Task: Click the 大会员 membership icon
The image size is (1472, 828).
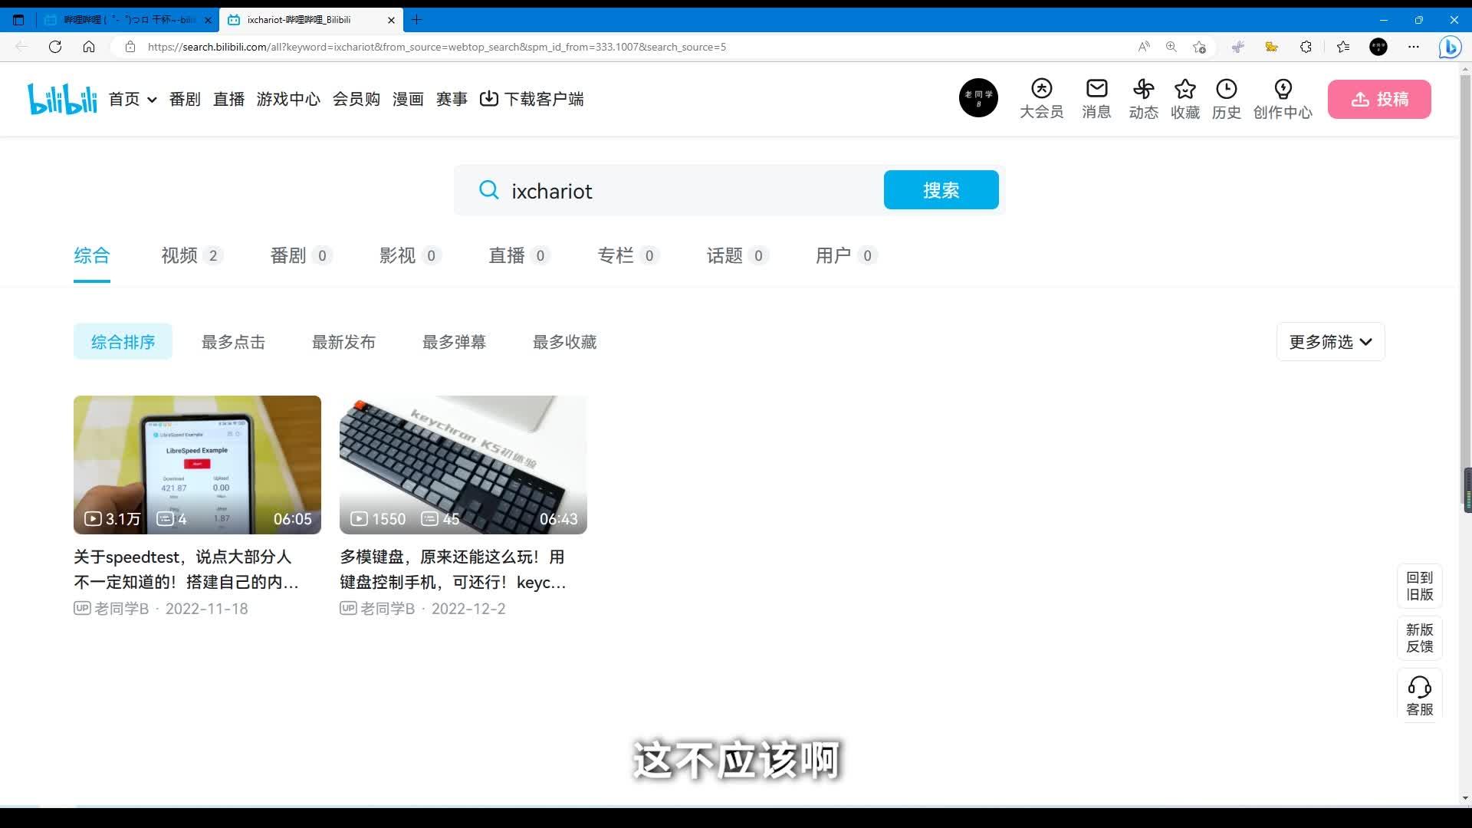Action: pos(1040,98)
